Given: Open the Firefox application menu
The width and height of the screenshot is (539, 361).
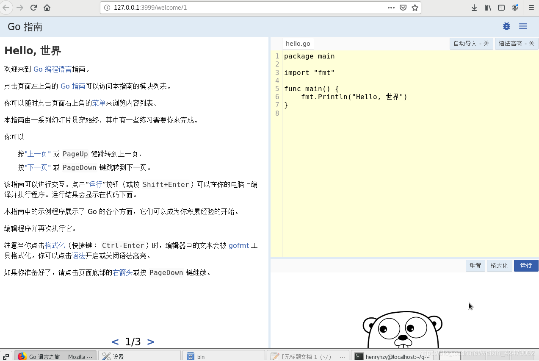Looking at the screenshot, I should [x=531, y=7].
